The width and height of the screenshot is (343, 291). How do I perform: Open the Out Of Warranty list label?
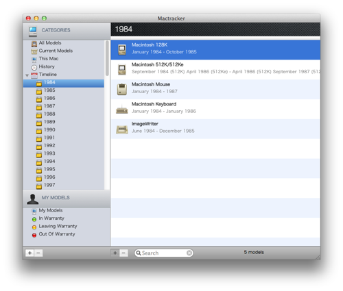57,234
